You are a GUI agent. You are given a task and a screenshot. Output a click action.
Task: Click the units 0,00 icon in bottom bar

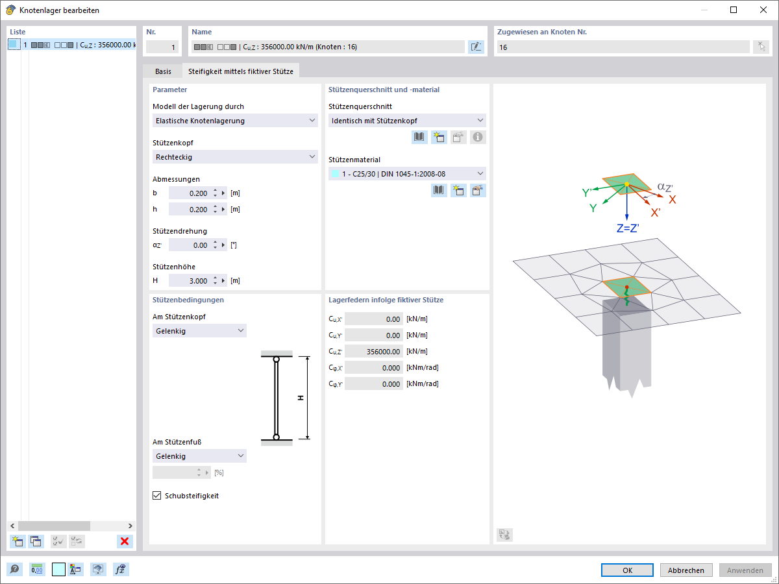point(37,569)
